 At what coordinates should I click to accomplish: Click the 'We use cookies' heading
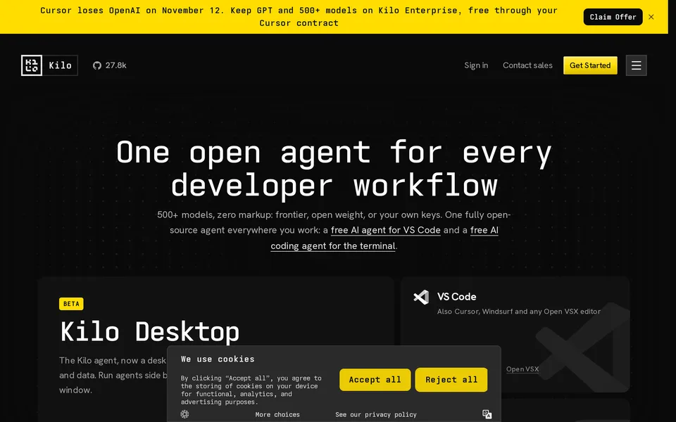218,359
